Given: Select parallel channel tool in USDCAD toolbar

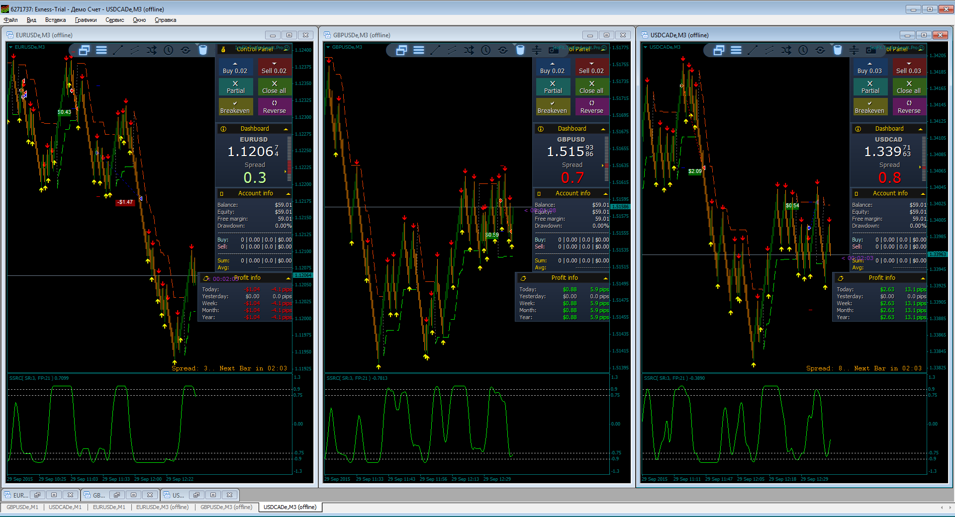Looking at the screenshot, I should pos(769,50).
